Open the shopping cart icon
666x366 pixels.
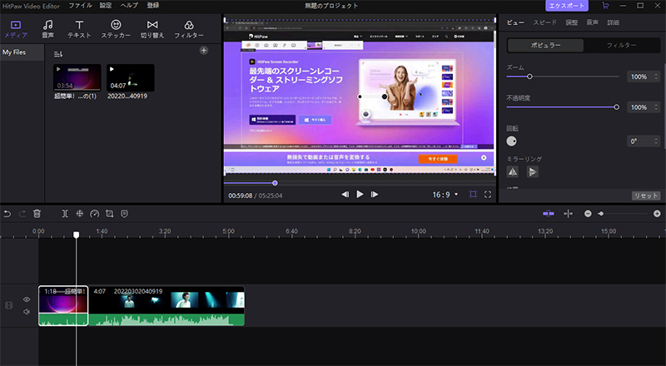(605, 6)
